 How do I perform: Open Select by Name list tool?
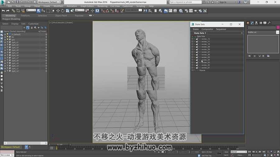tap(43, 11)
